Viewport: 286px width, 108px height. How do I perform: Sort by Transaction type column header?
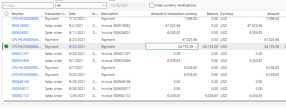coord(56,14)
